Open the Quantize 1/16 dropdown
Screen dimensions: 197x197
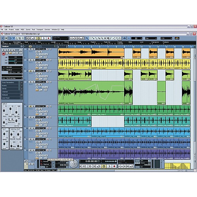click(166, 38)
